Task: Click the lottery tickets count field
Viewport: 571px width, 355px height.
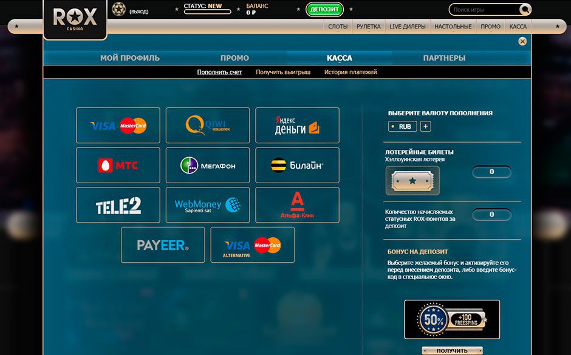Action: (x=491, y=172)
